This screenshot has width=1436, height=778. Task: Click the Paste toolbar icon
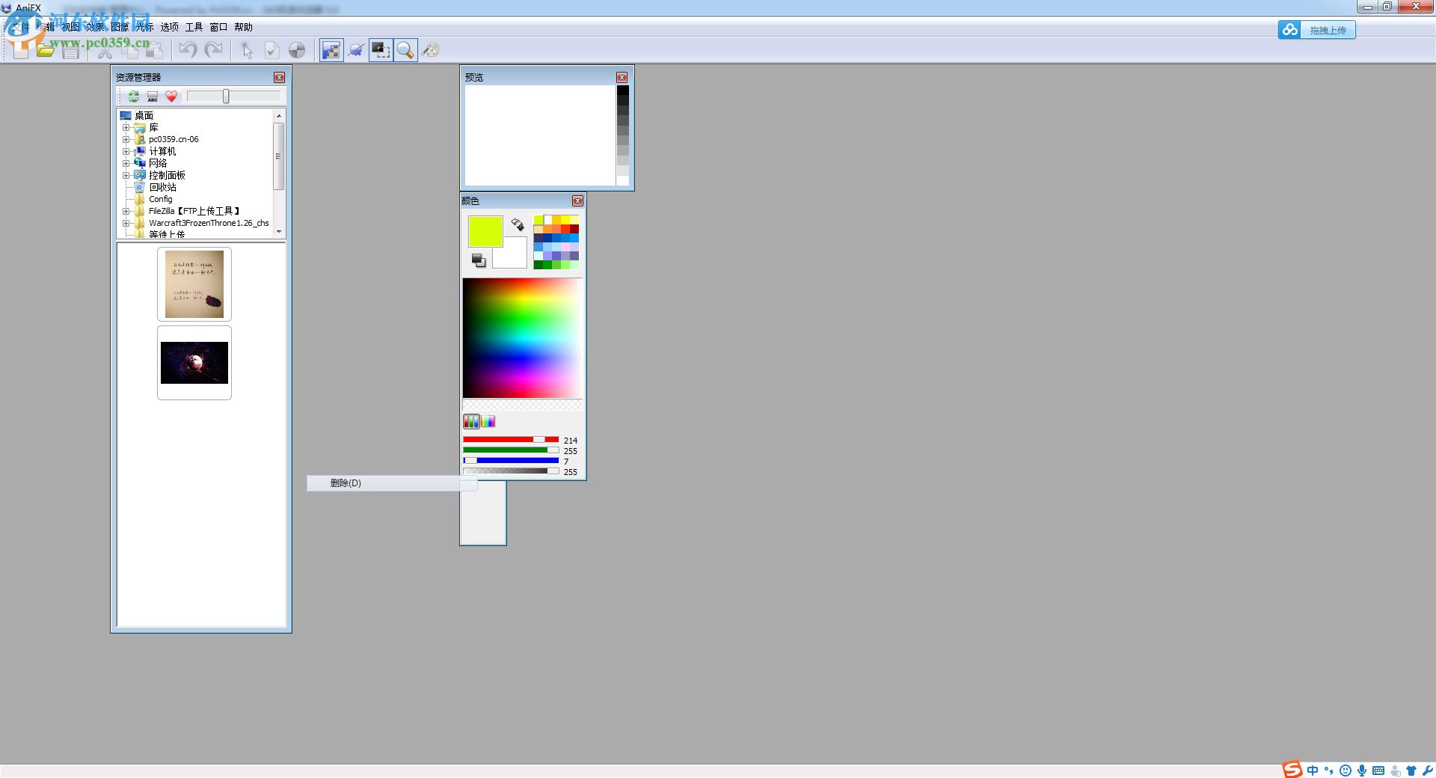pos(155,50)
